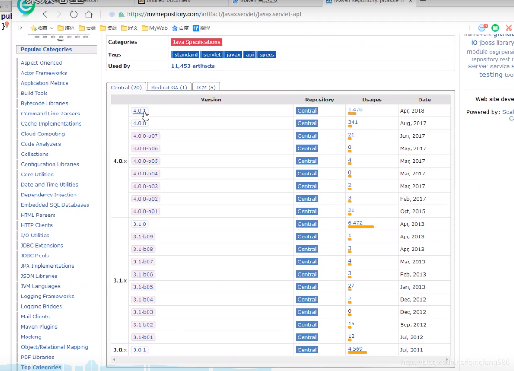
Task: Open the 1,476 usages link
Action: (x=355, y=109)
